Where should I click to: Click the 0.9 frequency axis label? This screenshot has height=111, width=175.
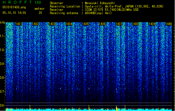tap(2, 64)
